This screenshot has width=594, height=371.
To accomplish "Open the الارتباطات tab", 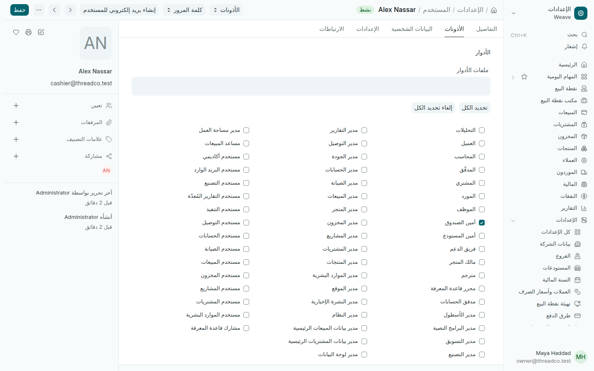I will (332, 29).
